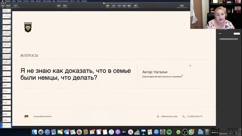The image size is (242, 136).
Task: Open Numbers from the Dock
Action: coord(137,132)
